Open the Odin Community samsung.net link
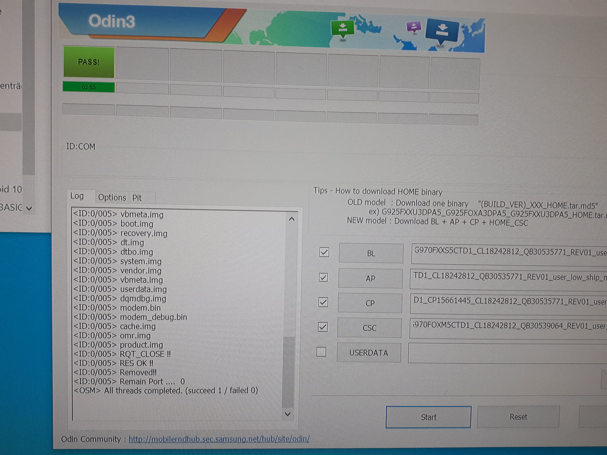The height and width of the screenshot is (455, 607). pyautogui.click(x=219, y=439)
